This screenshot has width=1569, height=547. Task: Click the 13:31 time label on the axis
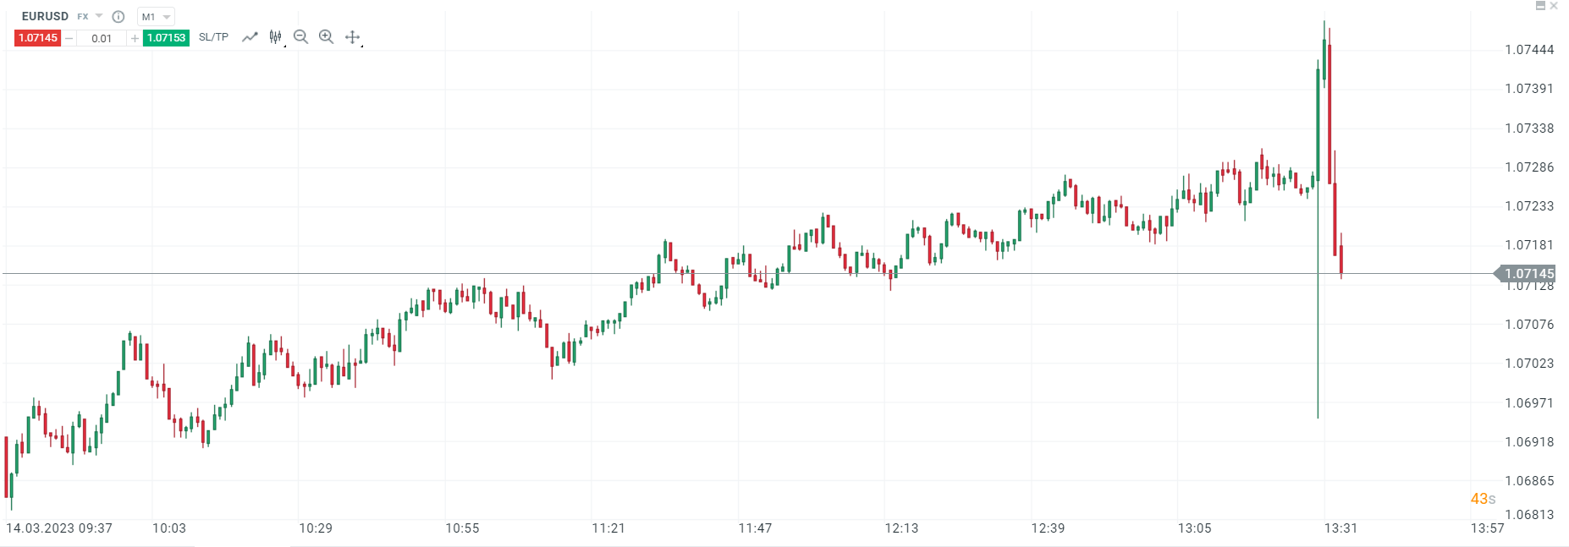pos(1341,528)
